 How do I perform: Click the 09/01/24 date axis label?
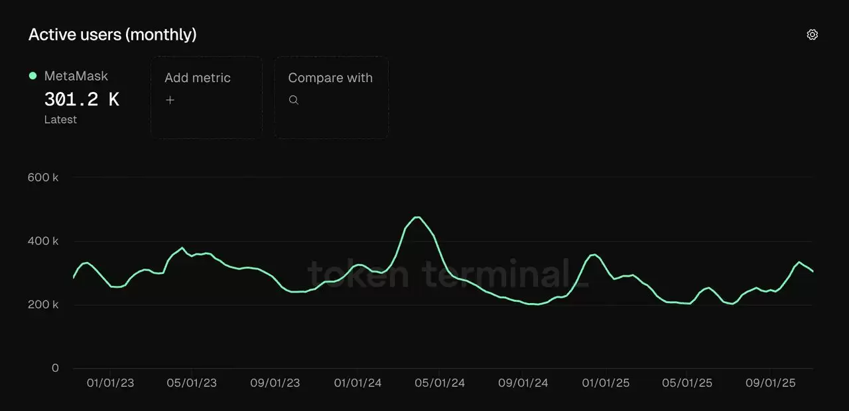pos(523,383)
